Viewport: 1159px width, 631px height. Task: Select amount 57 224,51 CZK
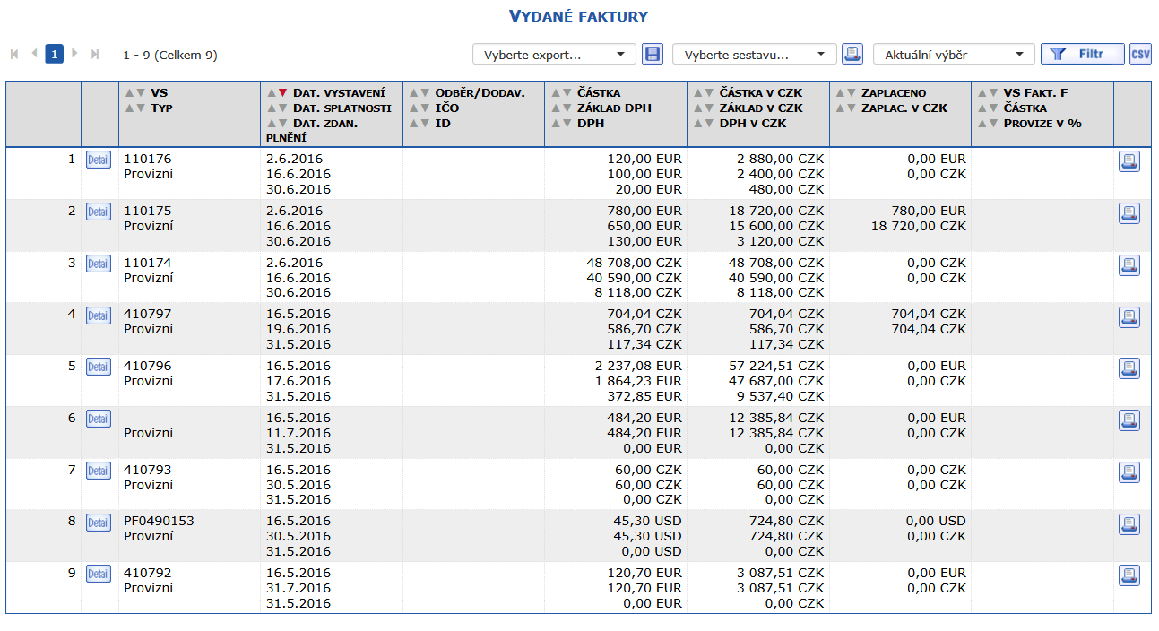click(776, 366)
